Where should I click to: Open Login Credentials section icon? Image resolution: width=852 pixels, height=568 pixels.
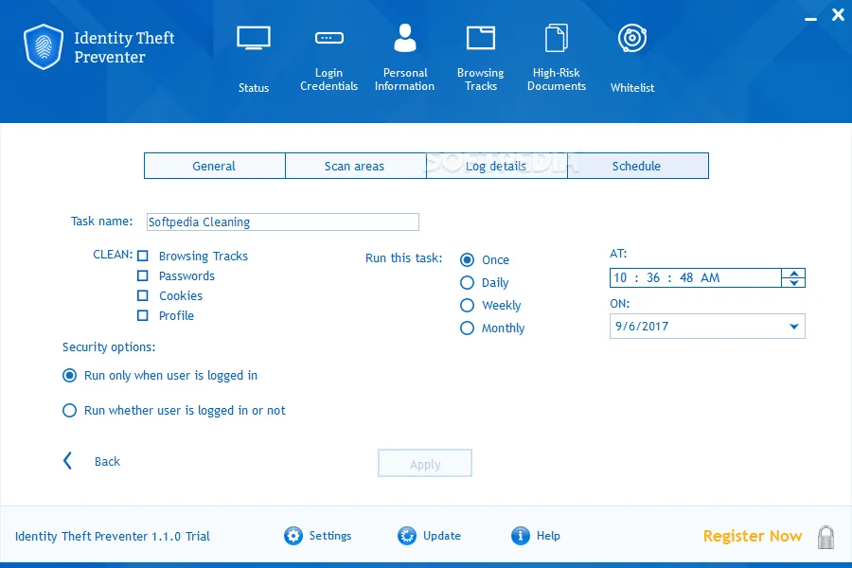pyautogui.click(x=329, y=38)
